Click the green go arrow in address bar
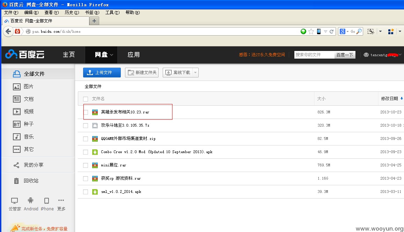Image resolution: width=404 pixels, height=232 pixels. [303, 31]
